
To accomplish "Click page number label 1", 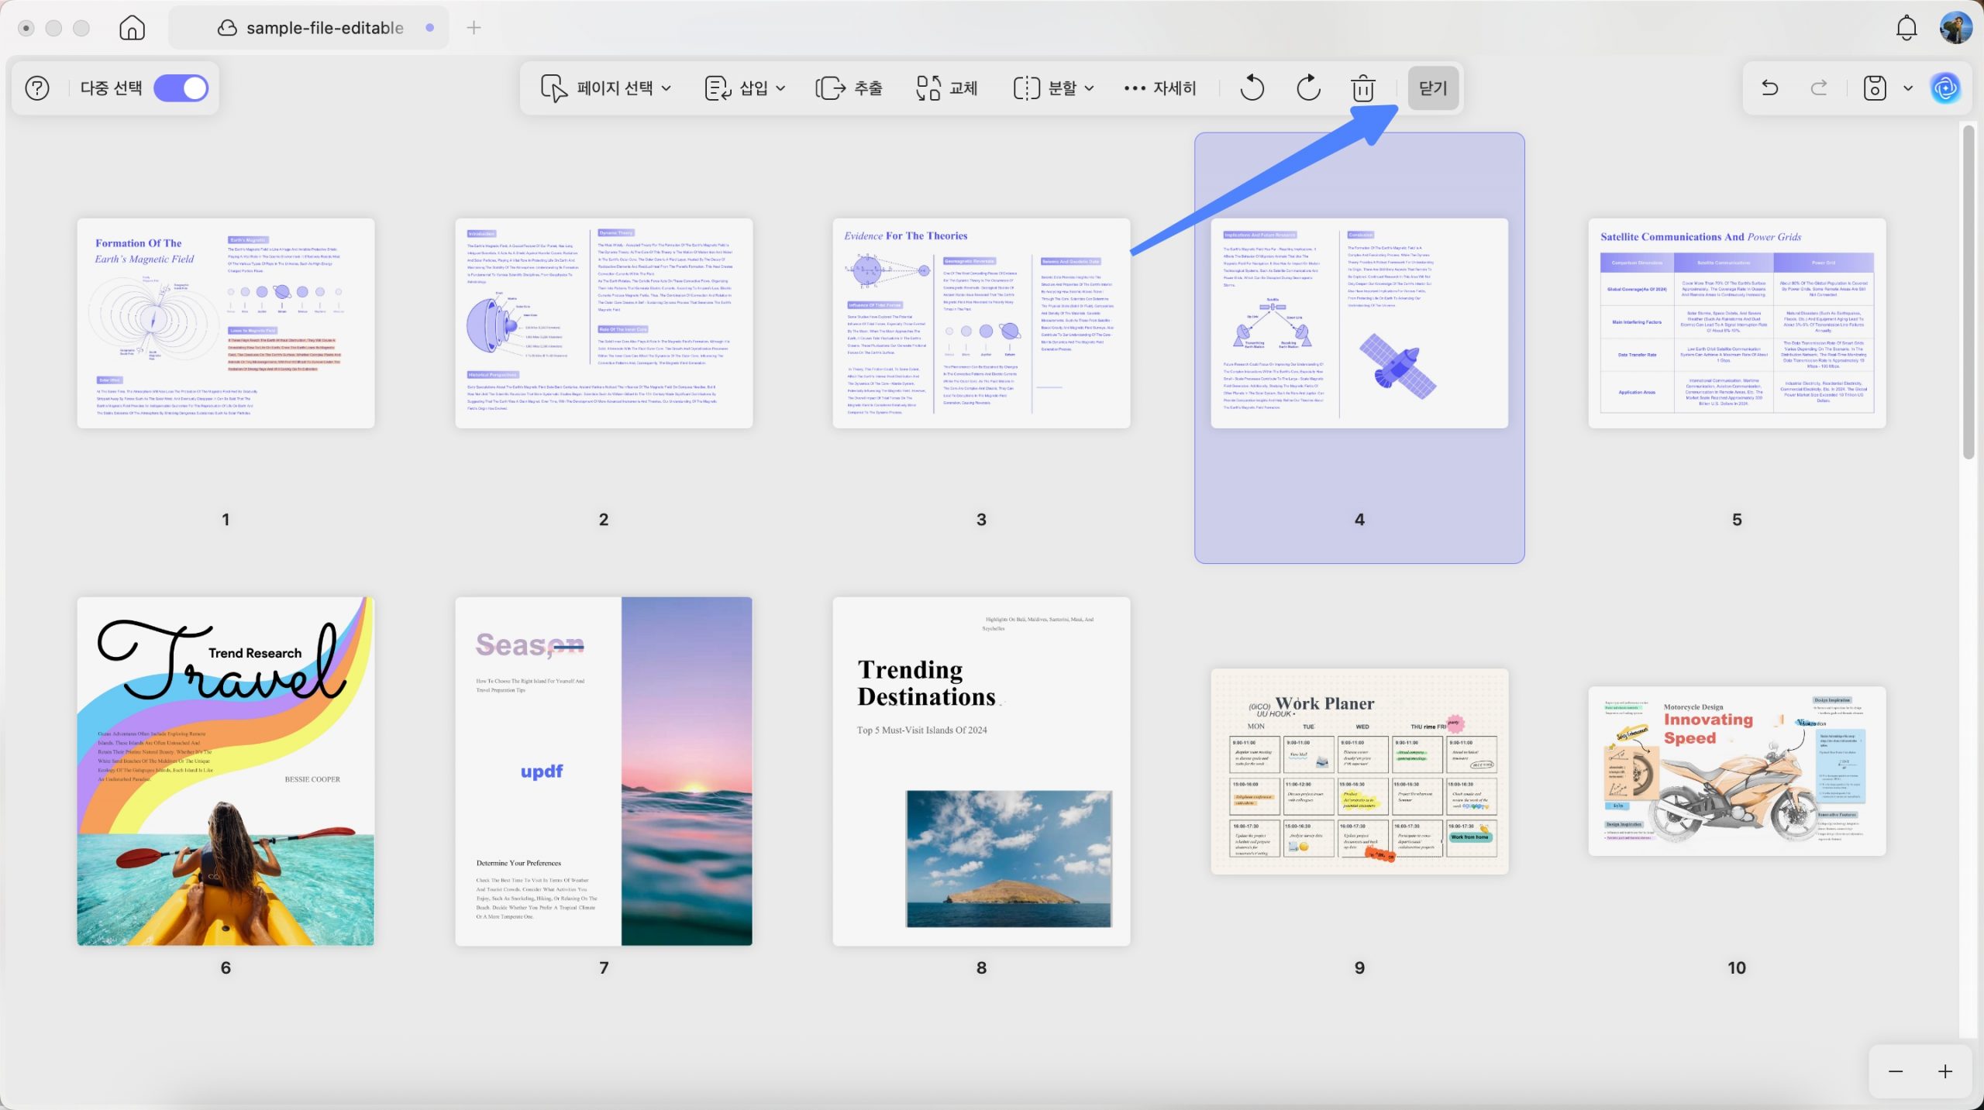I will pos(226,520).
